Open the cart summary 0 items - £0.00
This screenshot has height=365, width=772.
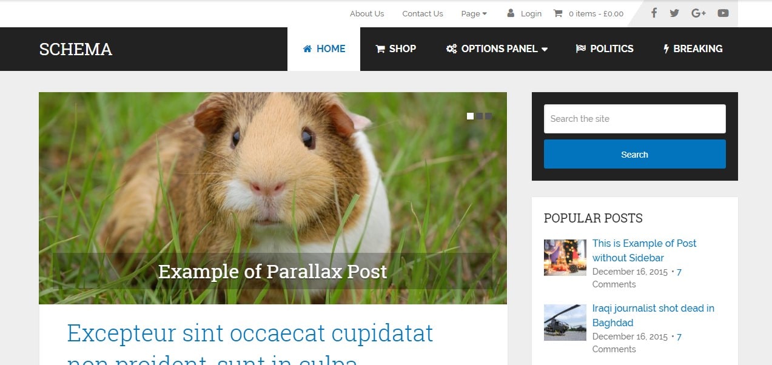pyautogui.click(x=596, y=13)
